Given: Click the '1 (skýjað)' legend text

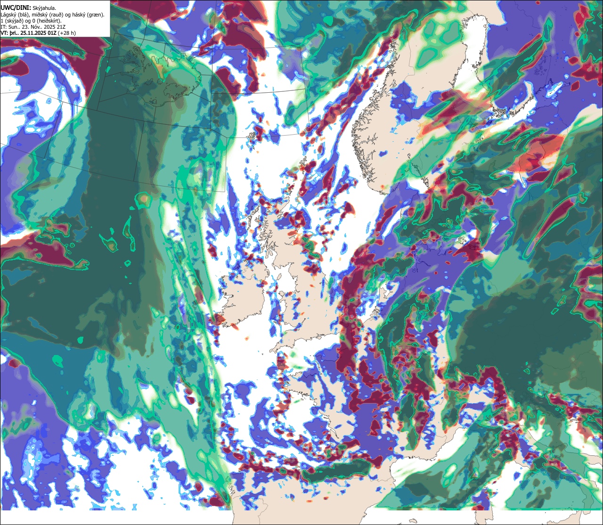Looking at the screenshot, I should tap(12, 21).
